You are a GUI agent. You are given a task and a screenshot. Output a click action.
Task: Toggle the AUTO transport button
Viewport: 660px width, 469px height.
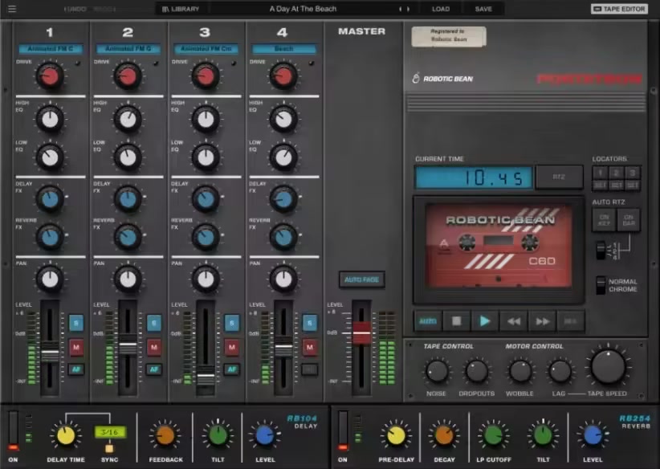coord(428,321)
